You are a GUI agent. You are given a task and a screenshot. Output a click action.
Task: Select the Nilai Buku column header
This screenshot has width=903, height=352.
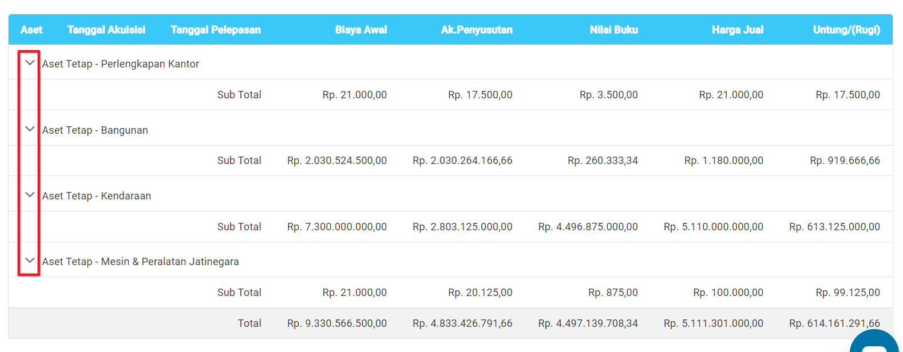coord(614,30)
